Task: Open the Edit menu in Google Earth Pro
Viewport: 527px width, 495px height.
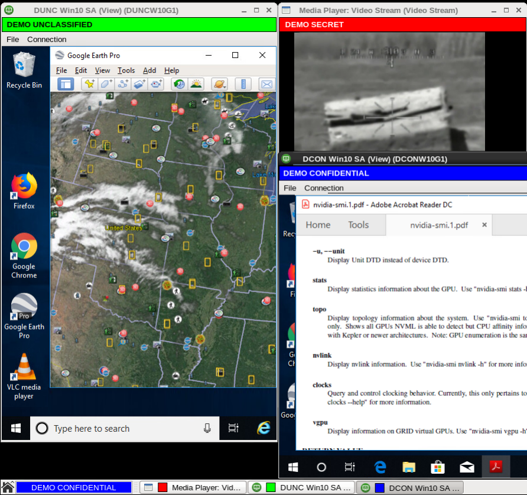Action: (x=81, y=70)
